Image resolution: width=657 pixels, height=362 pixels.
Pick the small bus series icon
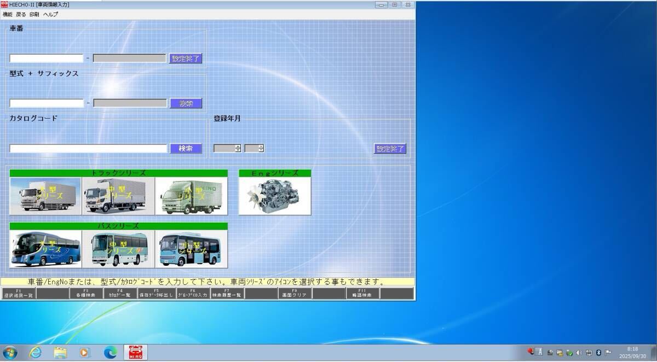[x=191, y=249]
